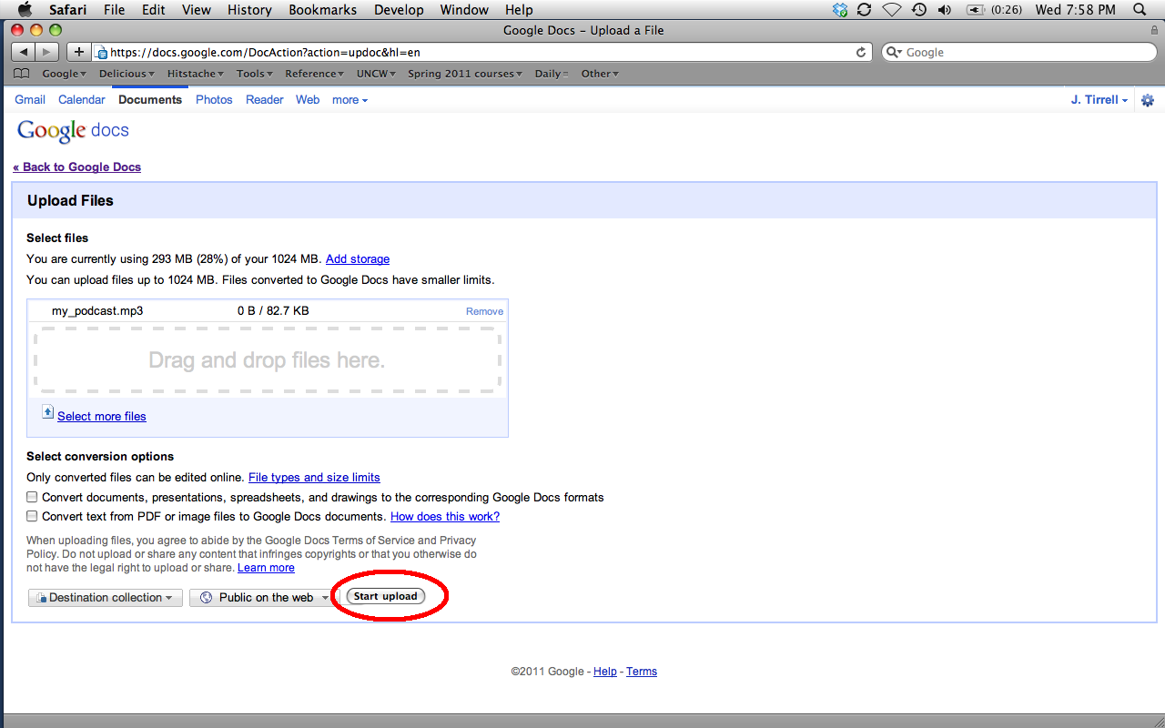1165x728 pixels.
Task: Click the volume speaker icon
Action: [x=945, y=10]
